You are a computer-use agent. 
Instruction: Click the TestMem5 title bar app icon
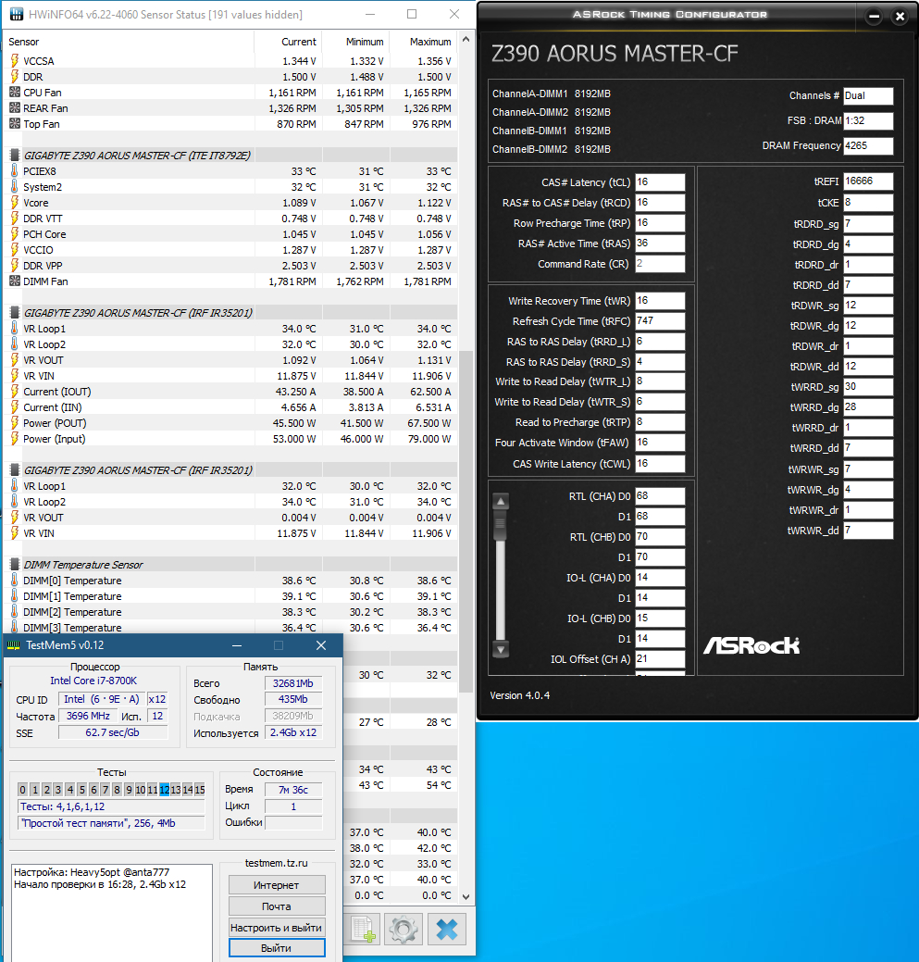14,645
